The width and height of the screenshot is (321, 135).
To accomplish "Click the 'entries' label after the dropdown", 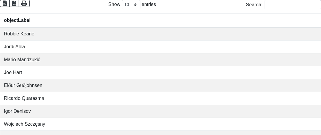I will [x=149, y=4].
